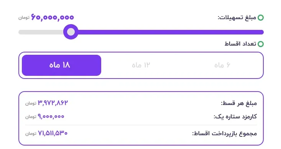Choose the 12 ماه installment option

click(141, 65)
